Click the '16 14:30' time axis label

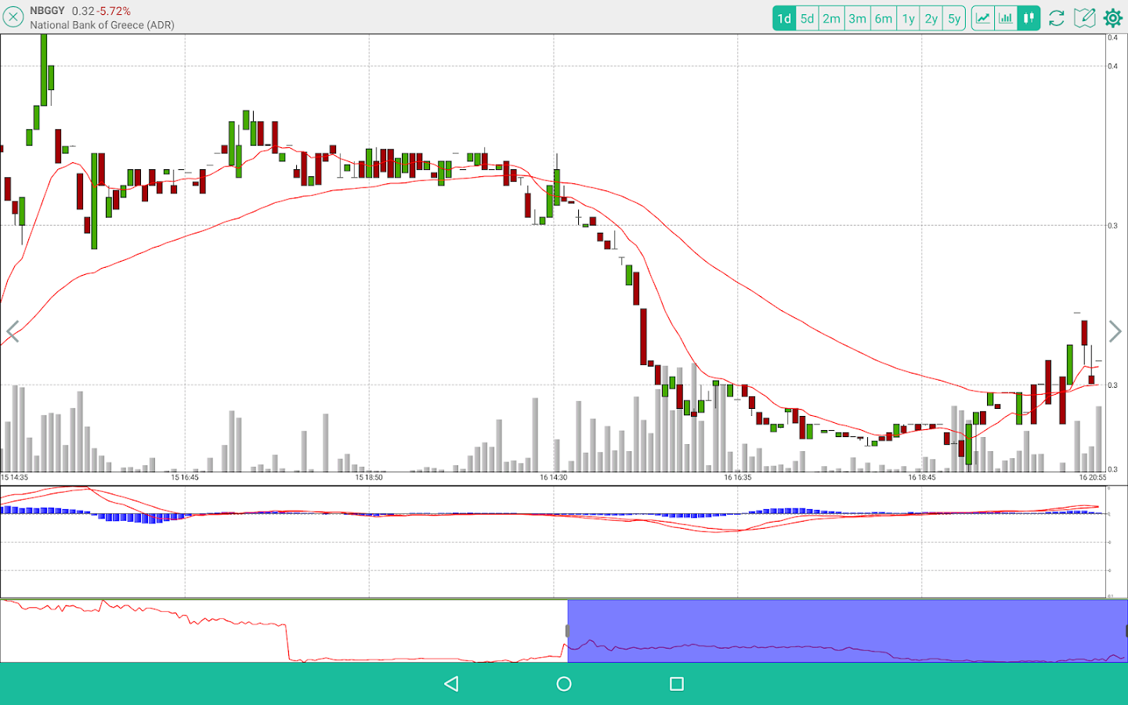click(x=554, y=477)
